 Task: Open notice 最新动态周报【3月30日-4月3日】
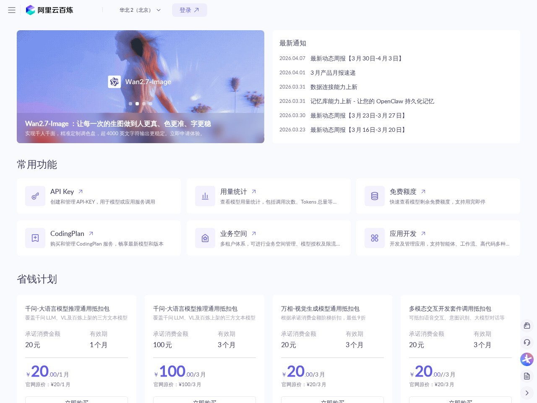pos(356,58)
